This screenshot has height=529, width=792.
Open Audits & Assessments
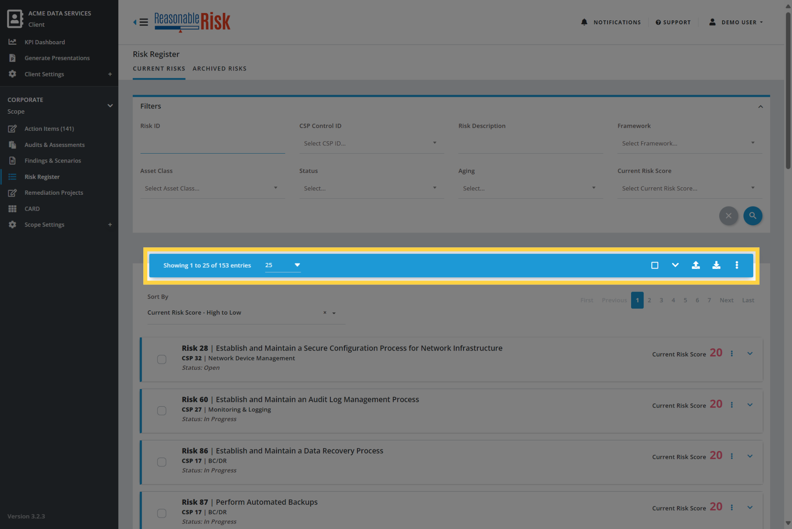54,145
